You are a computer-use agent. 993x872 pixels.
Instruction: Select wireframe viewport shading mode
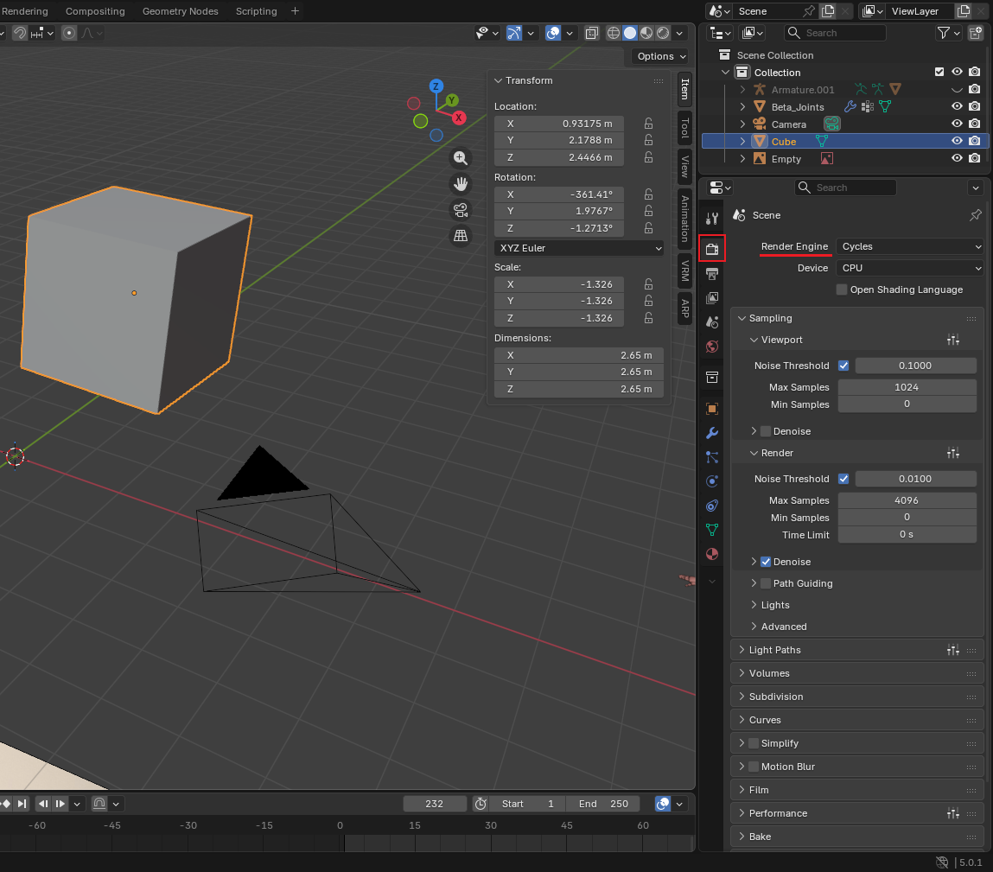tap(614, 33)
